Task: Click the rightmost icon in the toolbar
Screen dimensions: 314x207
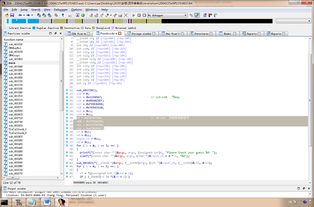Action: (x=216, y=15)
